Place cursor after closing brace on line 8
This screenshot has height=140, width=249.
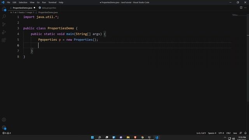[25, 57]
